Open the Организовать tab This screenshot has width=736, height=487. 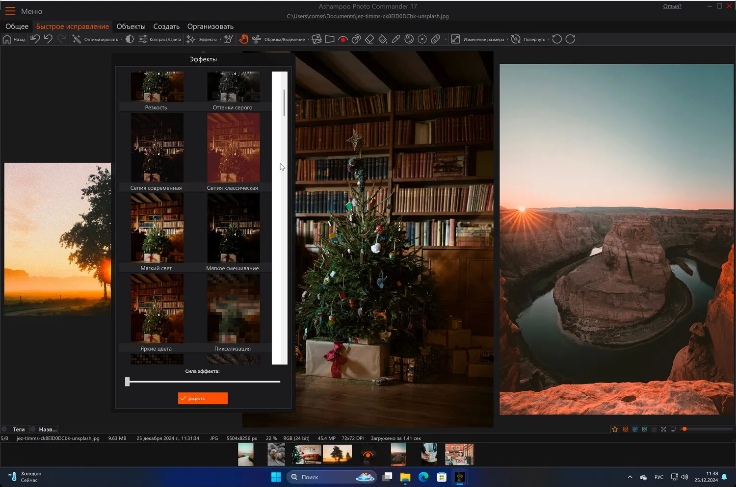click(210, 26)
